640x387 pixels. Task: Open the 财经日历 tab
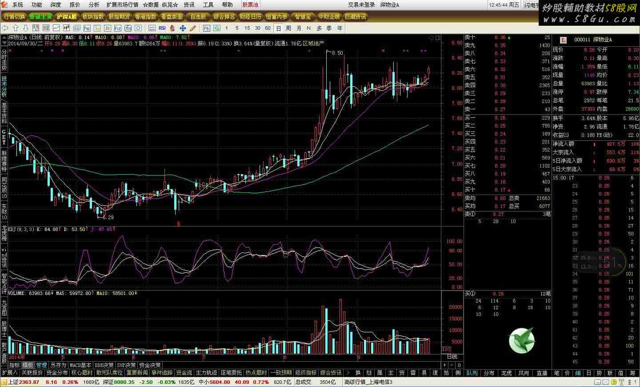coord(250,17)
